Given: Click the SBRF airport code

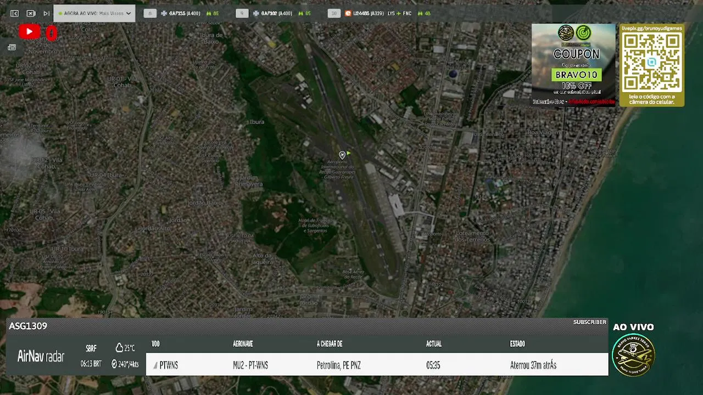Looking at the screenshot, I should tap(91, 348).
